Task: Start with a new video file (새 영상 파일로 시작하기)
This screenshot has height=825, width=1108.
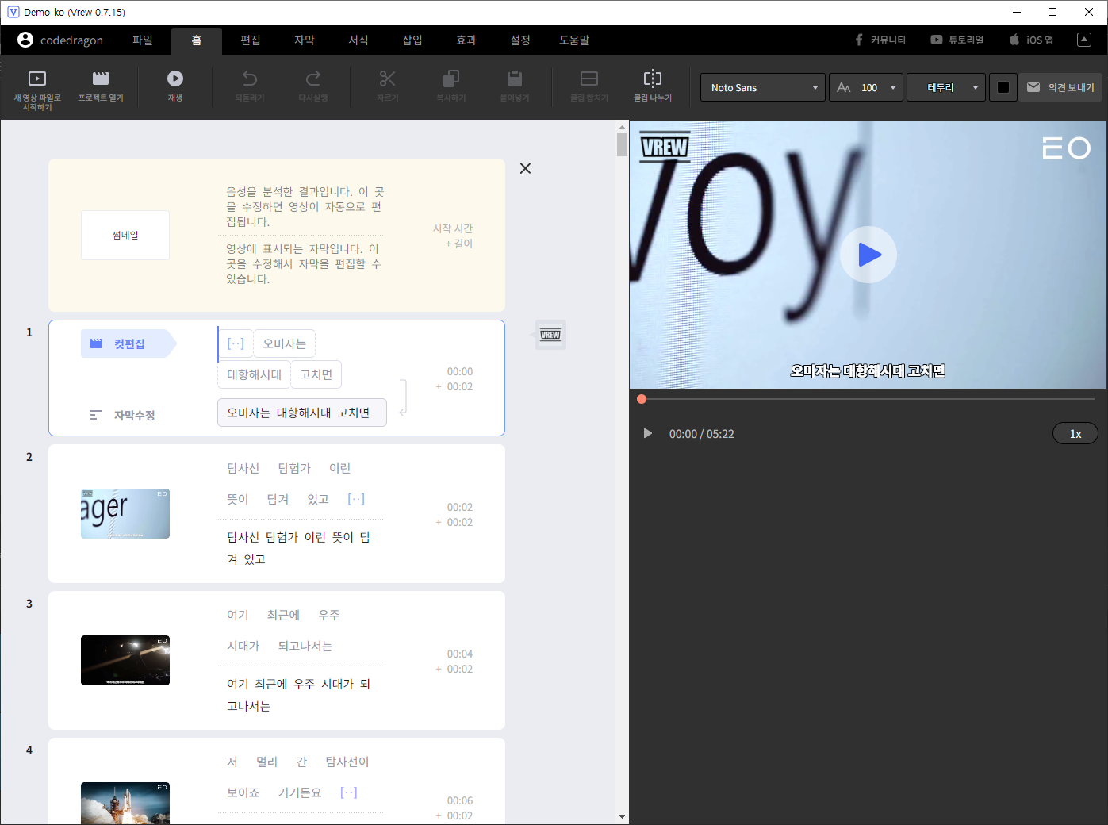Action: coord(37,89)
